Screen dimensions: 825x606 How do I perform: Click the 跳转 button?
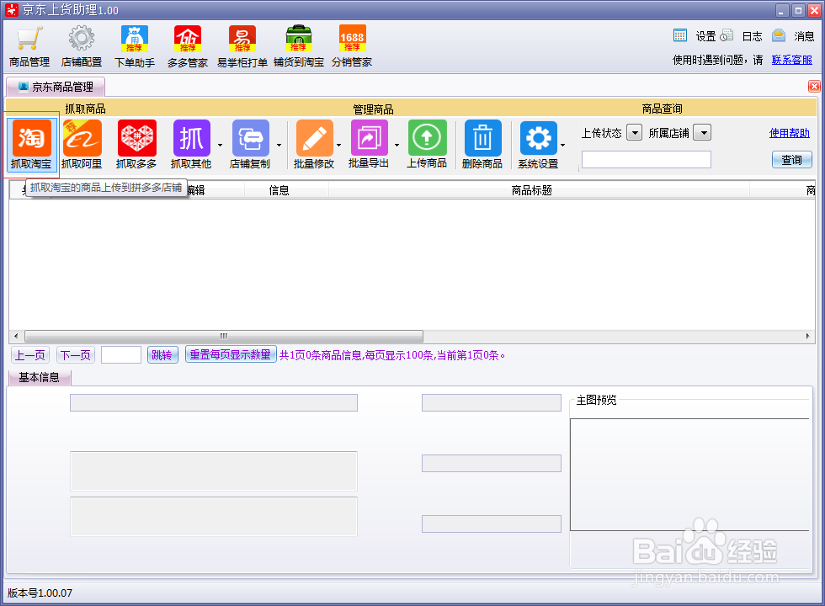tap(162, 355)
